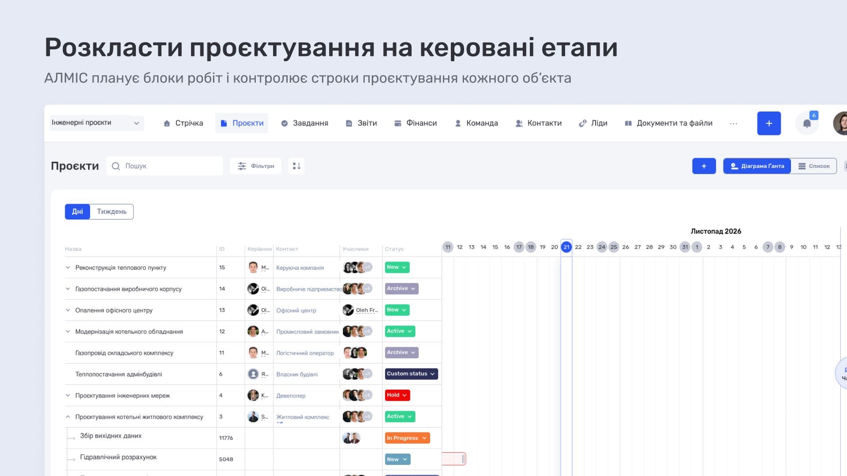The image size is (847, 476).
Task: Click the blue plus button in top navbar
Action: click(x=769, y=123)
